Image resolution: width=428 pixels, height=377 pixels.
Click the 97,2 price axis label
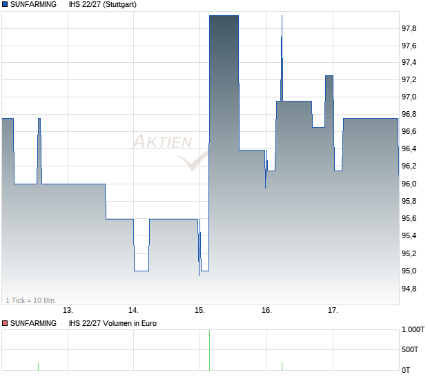(409, 79)
